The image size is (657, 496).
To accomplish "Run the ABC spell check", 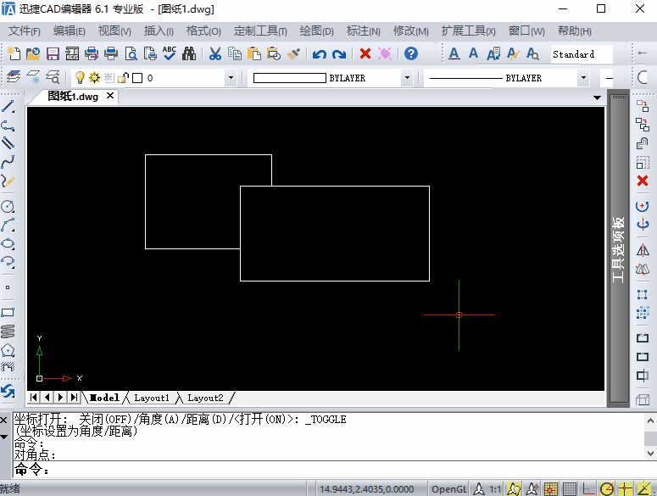I will 170,53.
